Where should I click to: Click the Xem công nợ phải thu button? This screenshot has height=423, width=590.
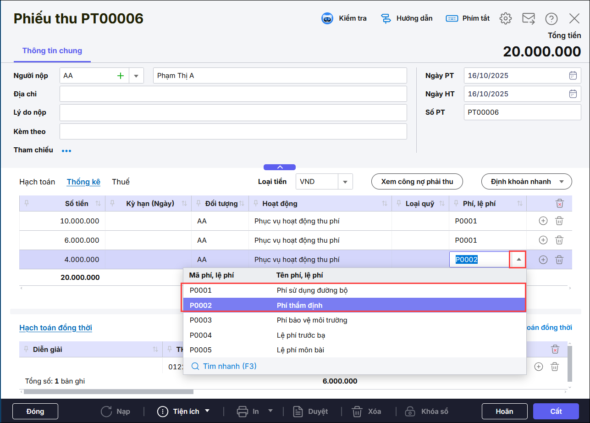click(417, 182)
